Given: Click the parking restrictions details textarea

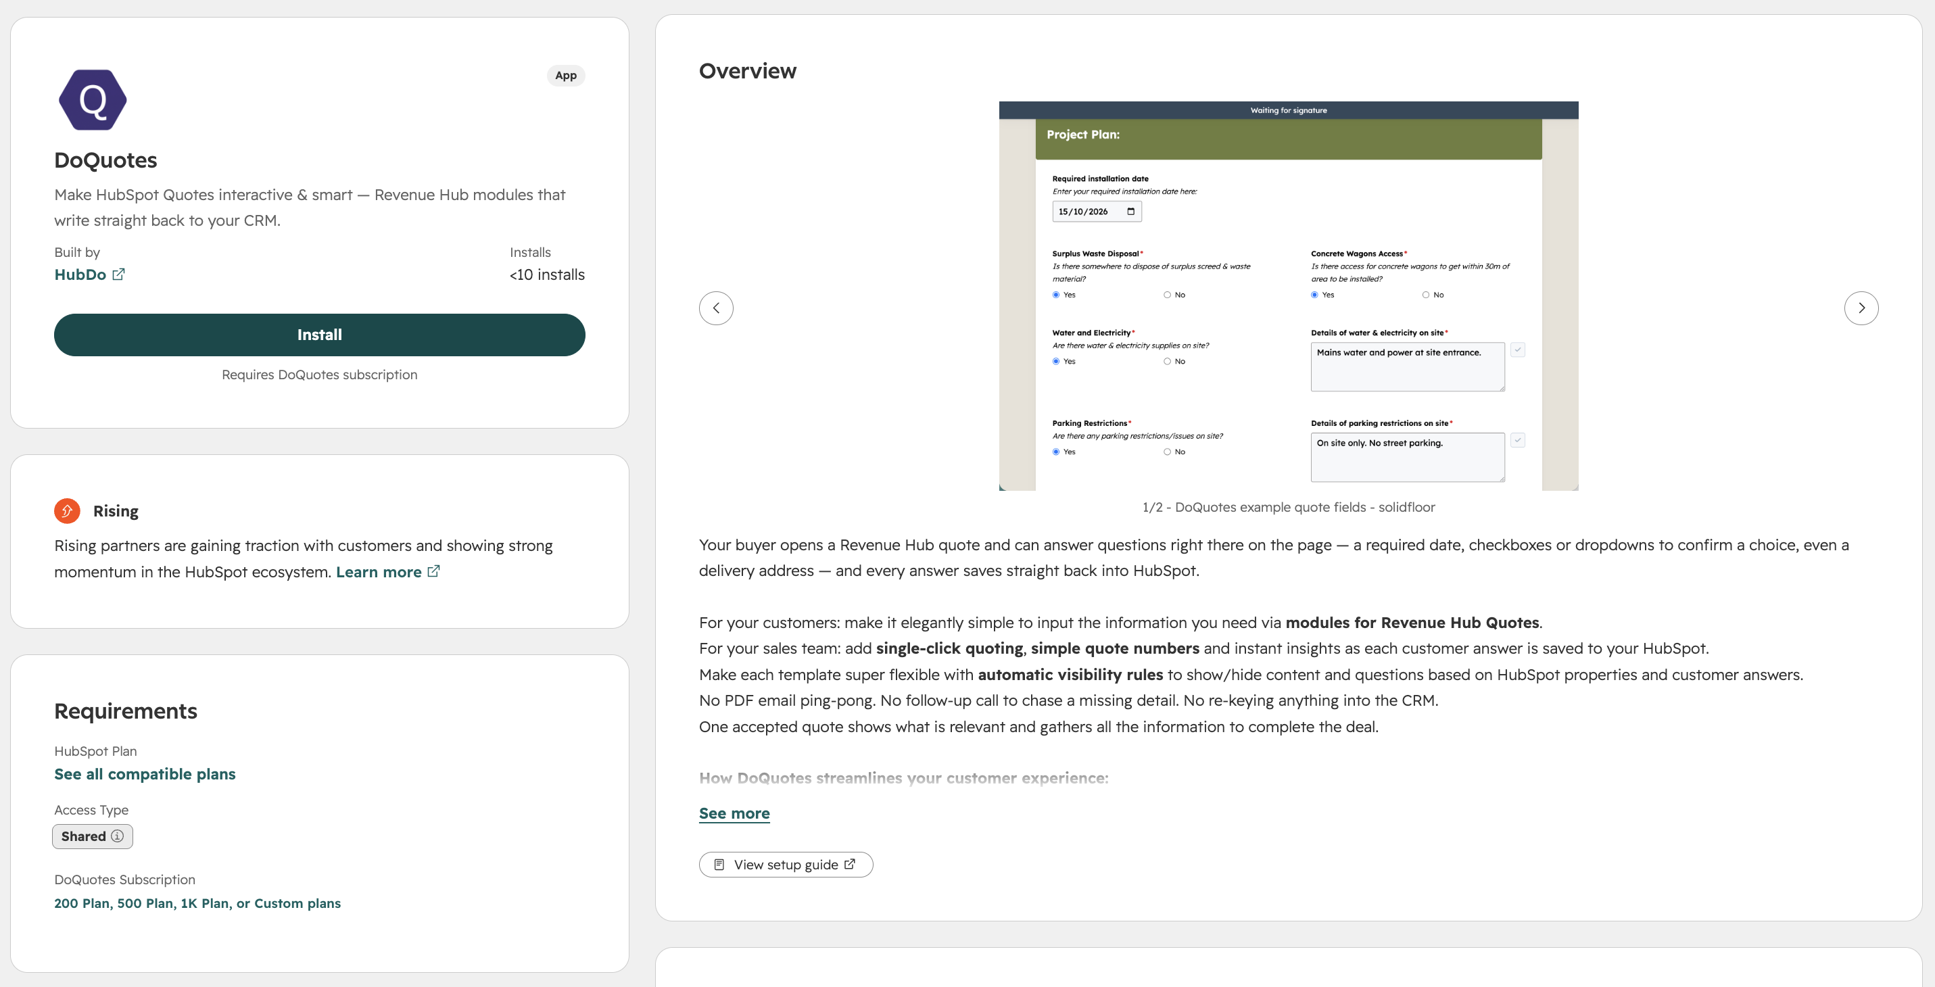Looking at the screenshot, I should point(1408,458).
